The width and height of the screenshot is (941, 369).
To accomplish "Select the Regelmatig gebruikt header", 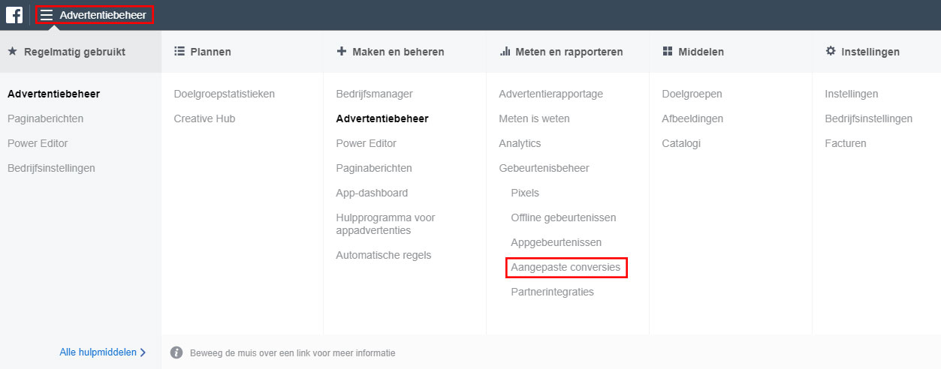I will point(74,52).
